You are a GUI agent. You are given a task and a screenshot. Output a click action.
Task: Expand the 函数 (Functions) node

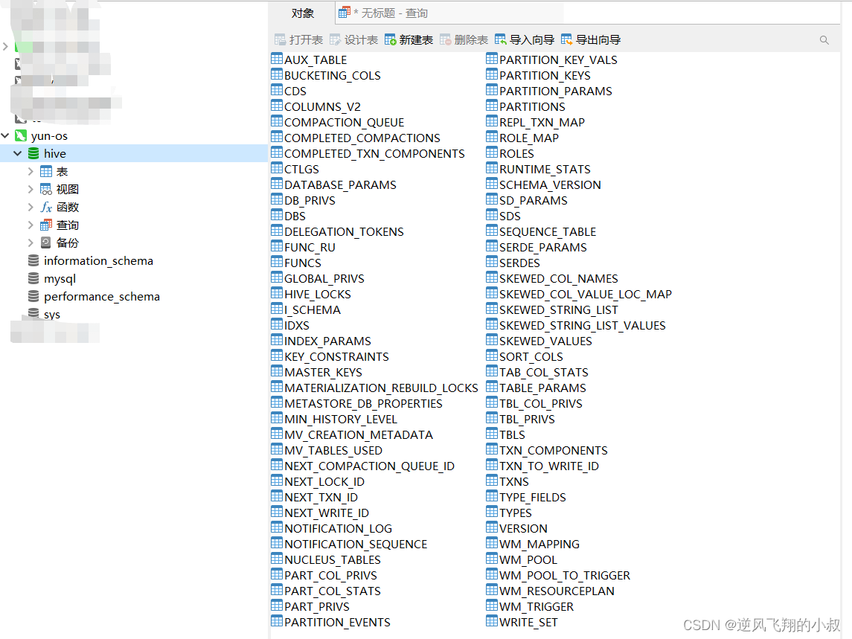[31, 207]
